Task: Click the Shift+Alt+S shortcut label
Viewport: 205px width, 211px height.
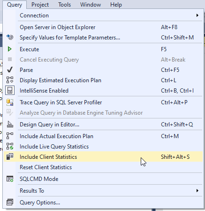Action: pos(175,157)
